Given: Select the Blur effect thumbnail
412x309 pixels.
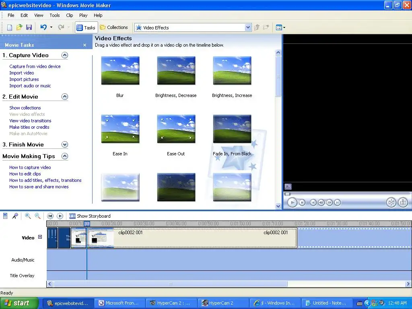Looking at the screenshot, I should 120,70.
